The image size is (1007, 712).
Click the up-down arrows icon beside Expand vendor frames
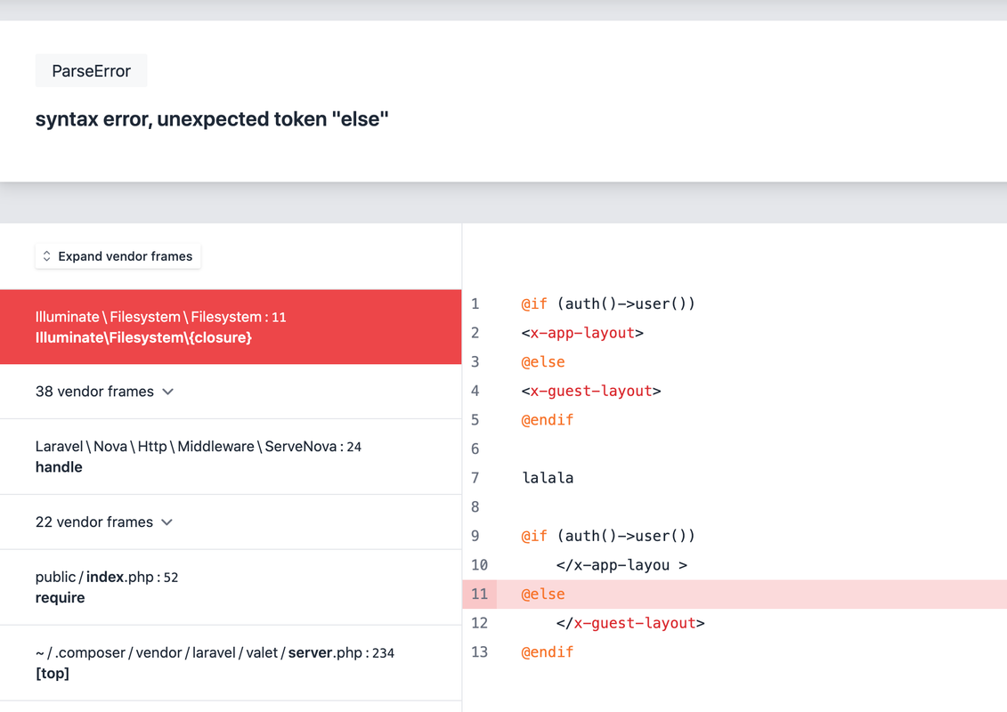coord(47,256)
